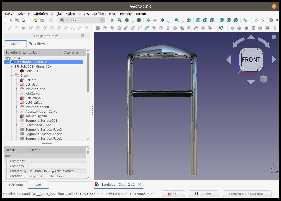Click the undo arrow icon
The height and width of the screenshot is (201, 281).
(x=35, y=20)
